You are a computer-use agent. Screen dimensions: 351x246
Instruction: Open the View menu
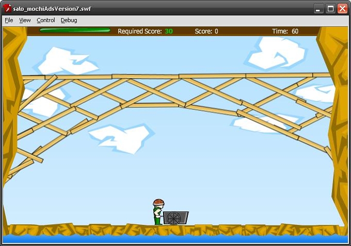click(25, 20)
